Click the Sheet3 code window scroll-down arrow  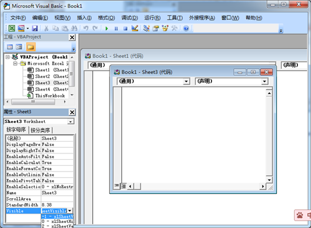[x=269, y=180]
